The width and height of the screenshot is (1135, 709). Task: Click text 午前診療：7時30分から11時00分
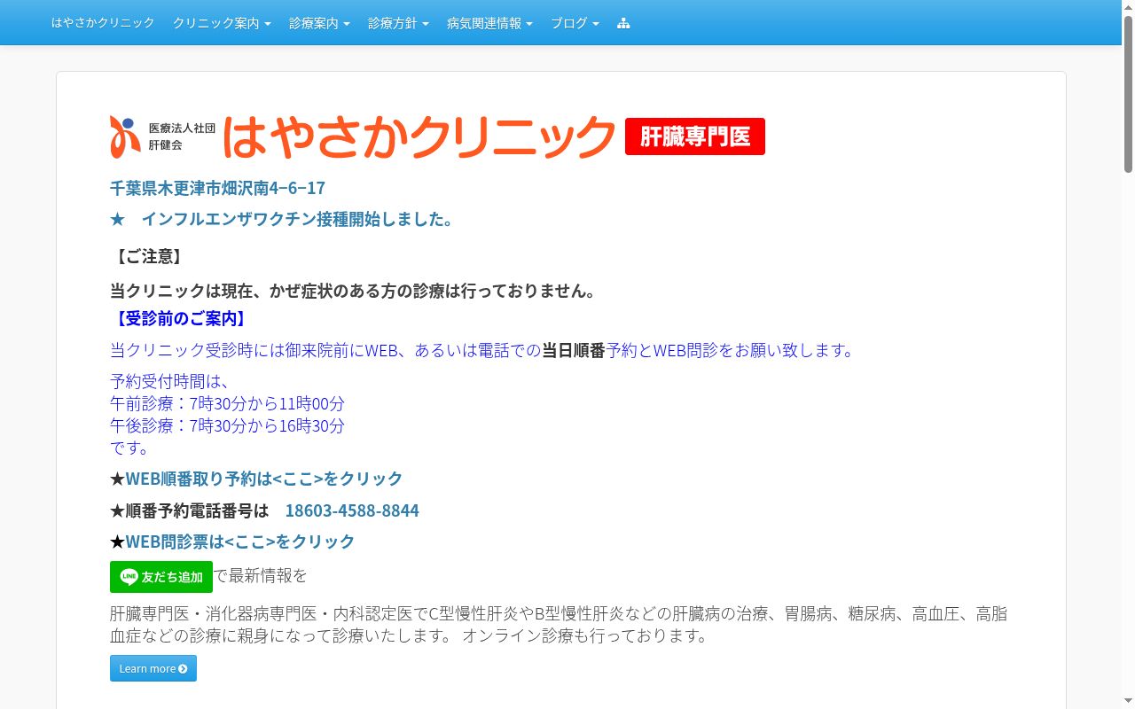point(227,403)
